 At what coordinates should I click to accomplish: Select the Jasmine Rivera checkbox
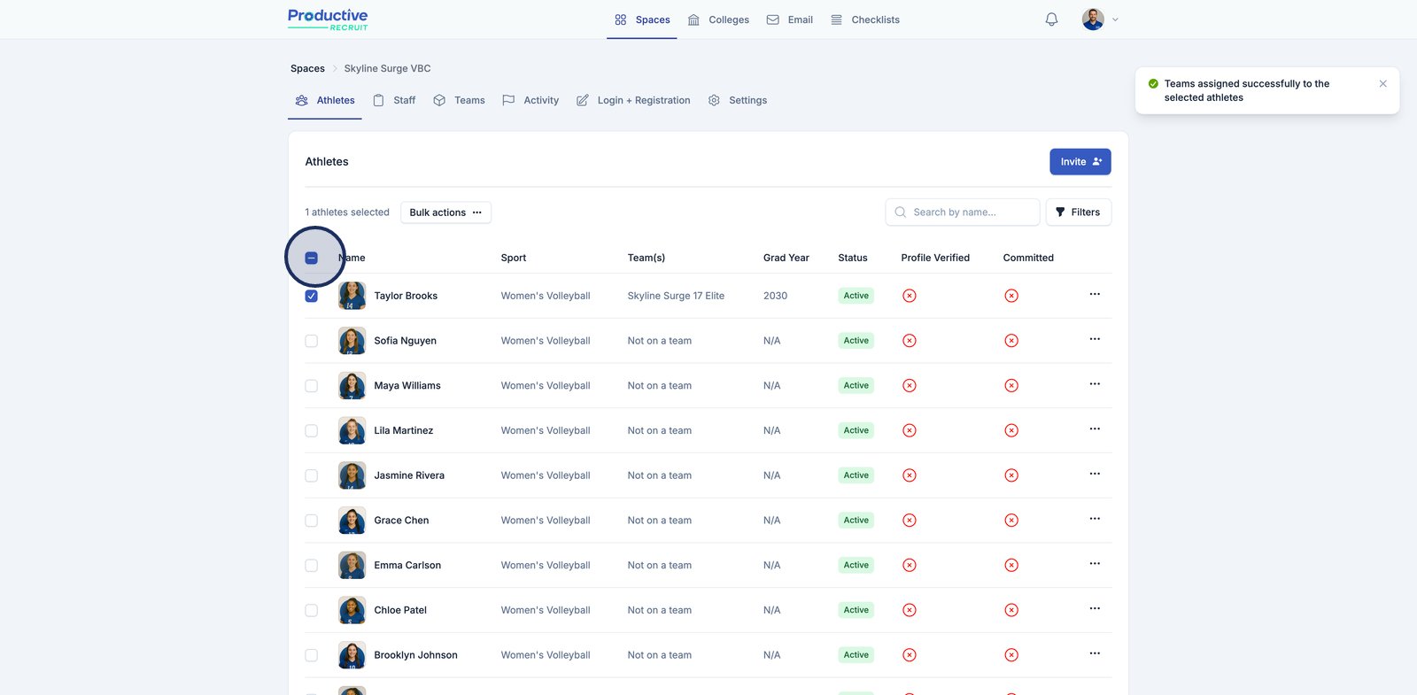[x=312, y=475]
